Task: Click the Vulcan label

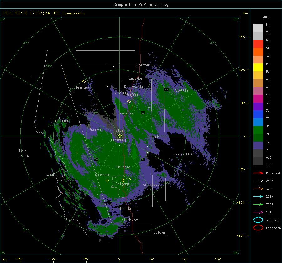Action: (x=159, y=232)
